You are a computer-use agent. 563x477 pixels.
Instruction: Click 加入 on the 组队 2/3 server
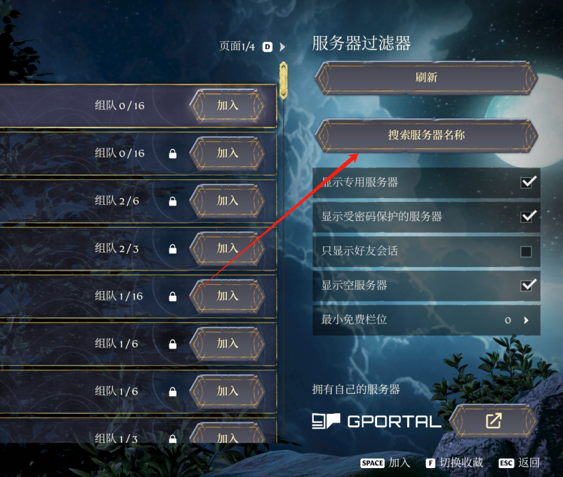(x=228, y=248)
